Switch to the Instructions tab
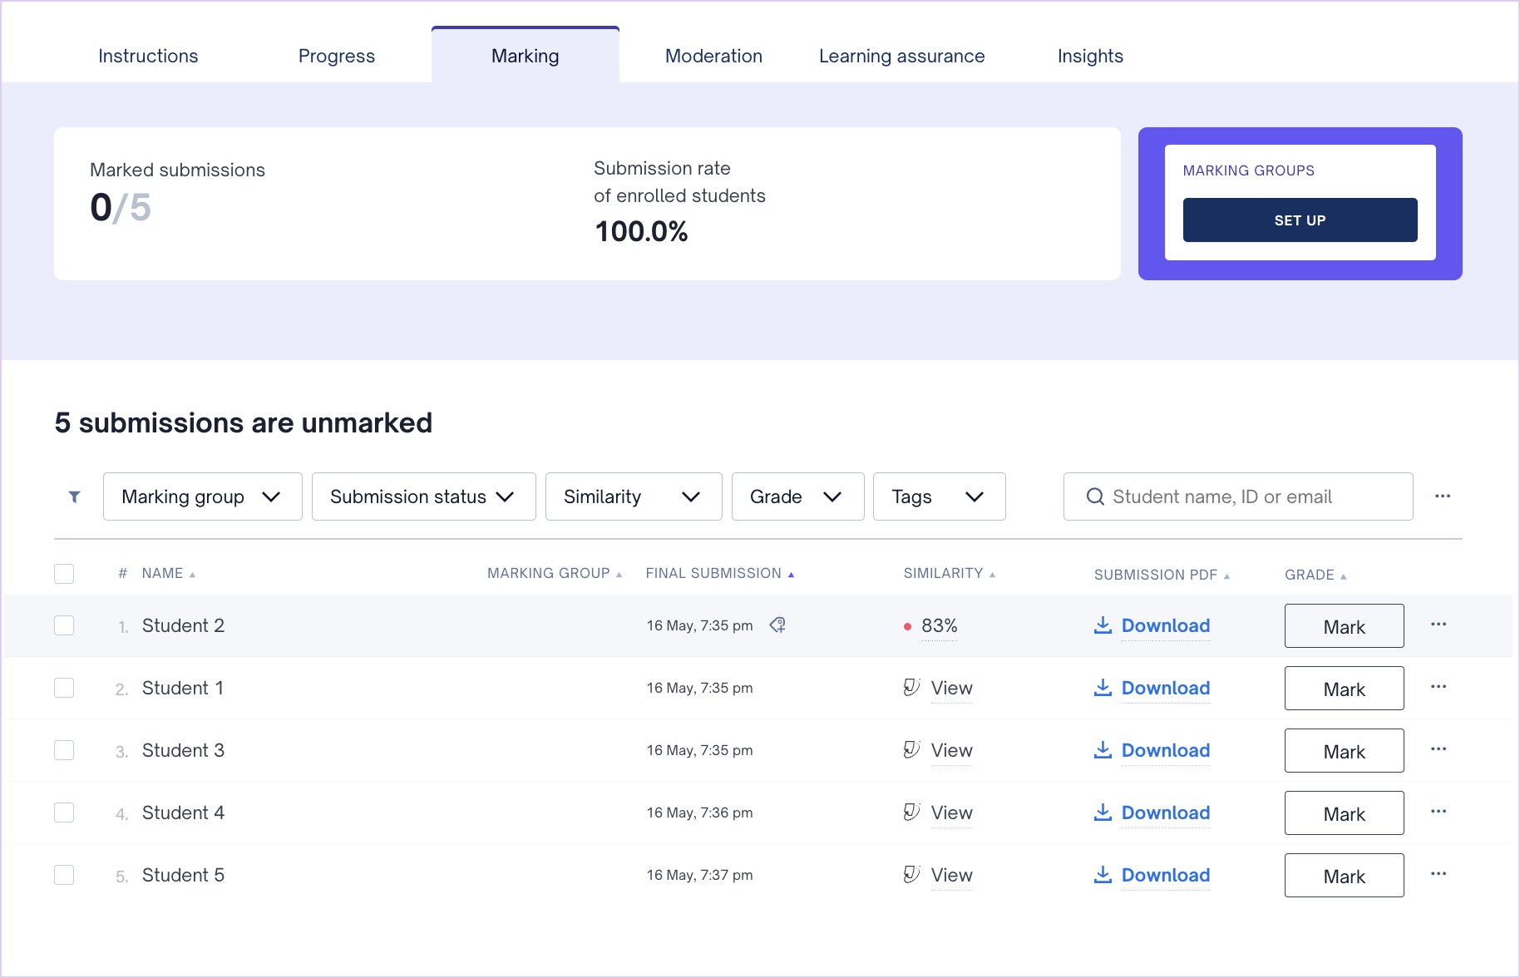 pyautogui.click(x=148, y=56)
